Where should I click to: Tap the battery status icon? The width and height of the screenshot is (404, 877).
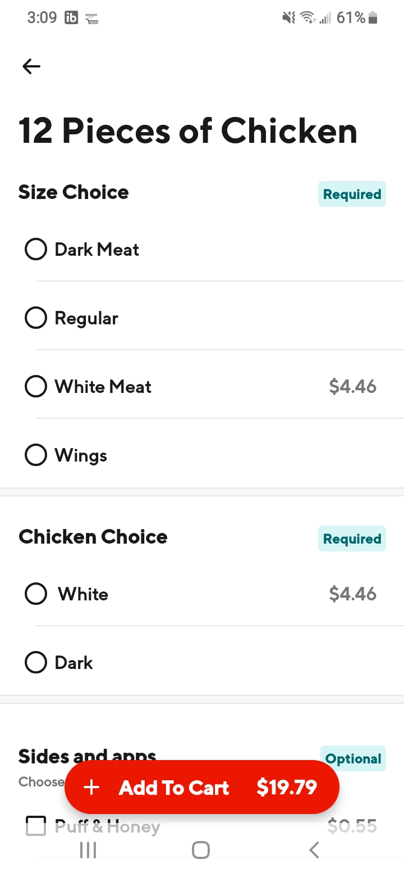(x=373, y=18)
